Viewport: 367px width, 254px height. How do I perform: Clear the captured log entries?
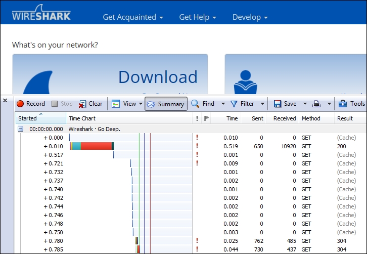click(90, 104)
